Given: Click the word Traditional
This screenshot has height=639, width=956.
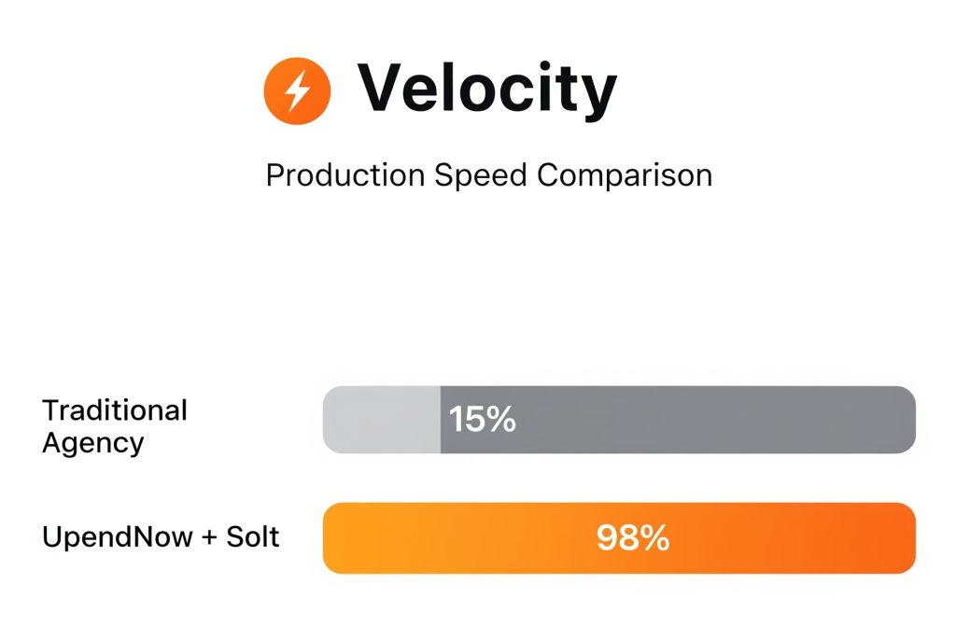Looking at the screenshot, I should [x=115, y=410].
